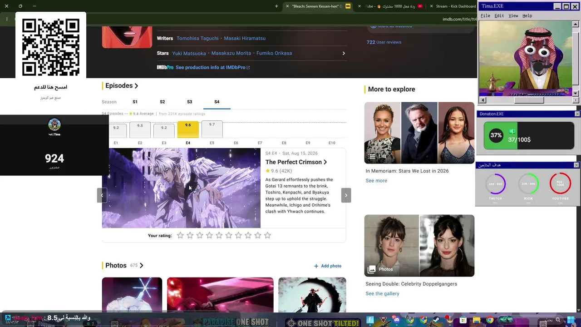Viewport: 581px width, 327px height.
Task: Select the E2 episode rating bar 9.5
Action: tap(140, 129)
